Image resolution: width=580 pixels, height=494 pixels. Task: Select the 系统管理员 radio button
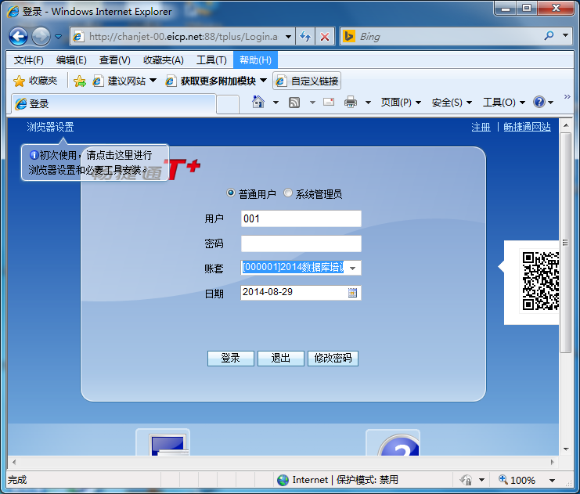(288, 193)
